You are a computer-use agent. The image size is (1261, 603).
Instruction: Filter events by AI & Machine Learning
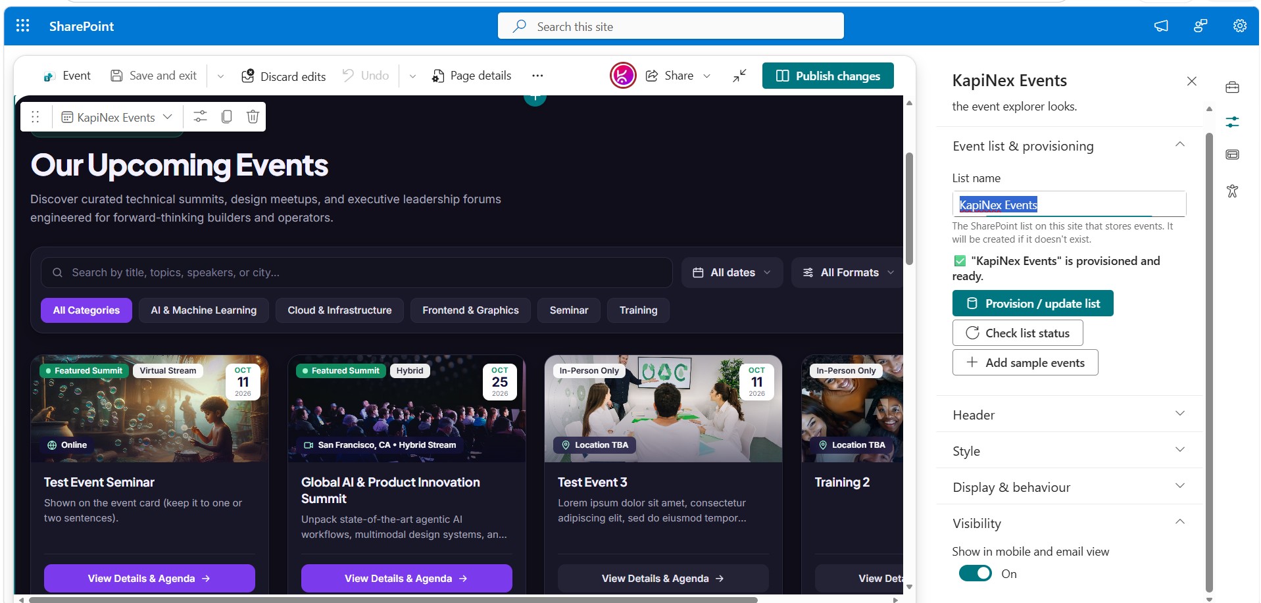click(x=204, y=310)
